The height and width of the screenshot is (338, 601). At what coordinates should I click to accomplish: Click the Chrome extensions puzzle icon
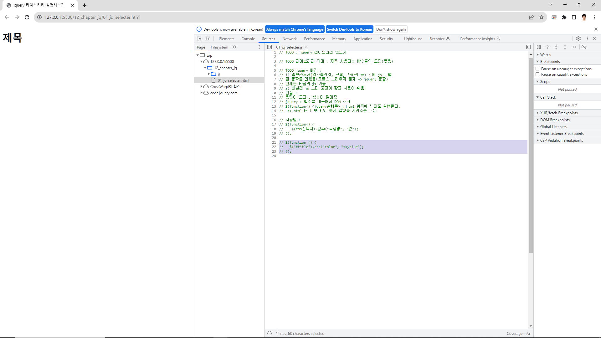[564, 17]
